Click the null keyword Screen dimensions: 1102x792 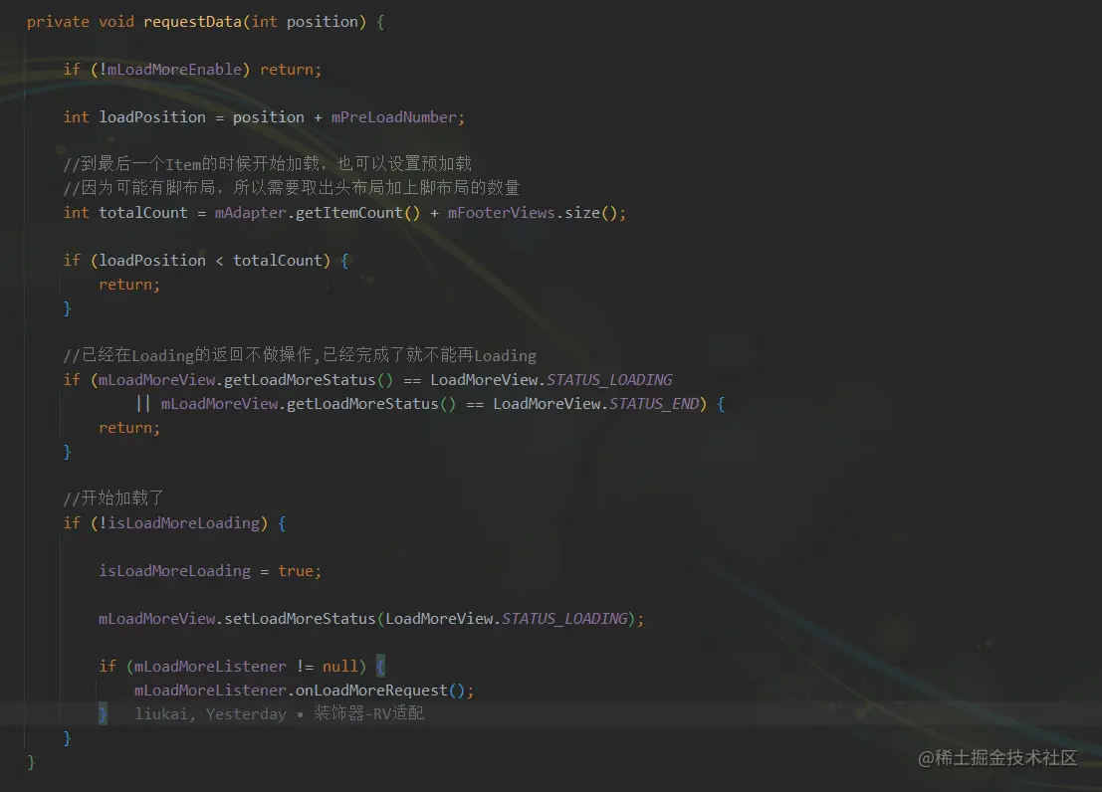tap(340, 667)
